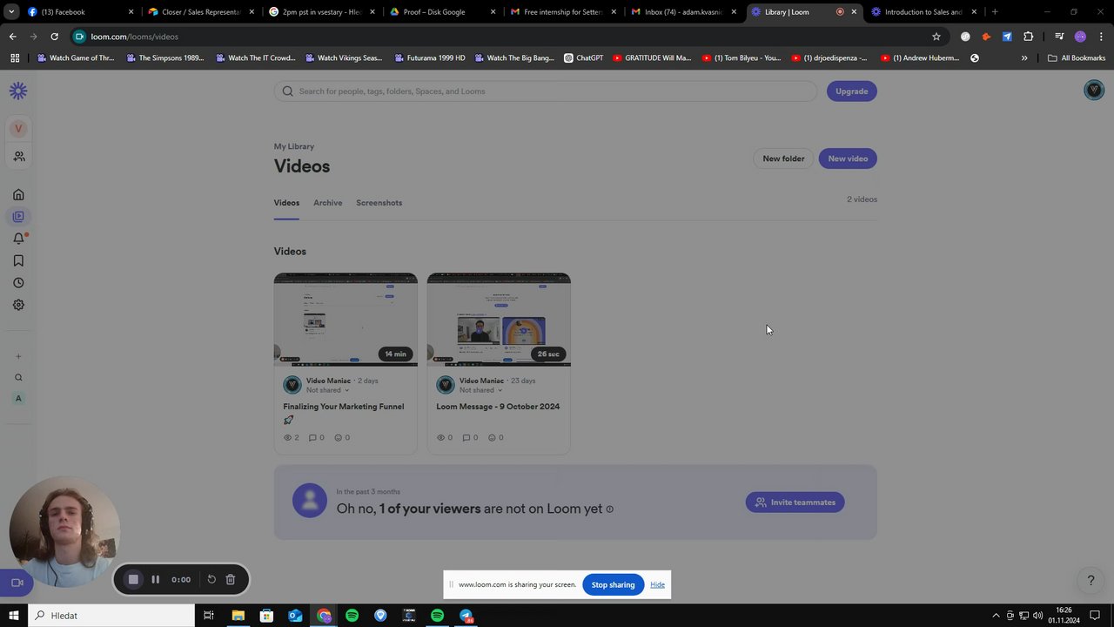The width and height of the screenshot is (1114, 627).
Task: Restart the recording with the undo arrow
Action: (x=211, y=579)
